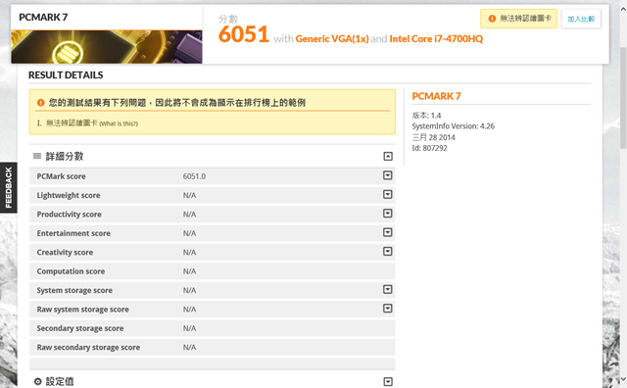
Task: Expand the Entertainment score row
Action: (x=388, y=232)
